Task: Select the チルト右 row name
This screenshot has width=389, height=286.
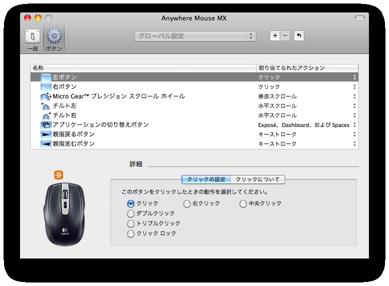Action: click(65, 115)
